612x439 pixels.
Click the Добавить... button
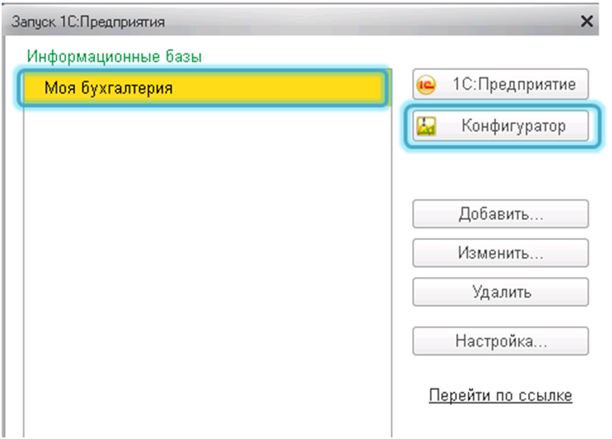(x=501, y=214)
